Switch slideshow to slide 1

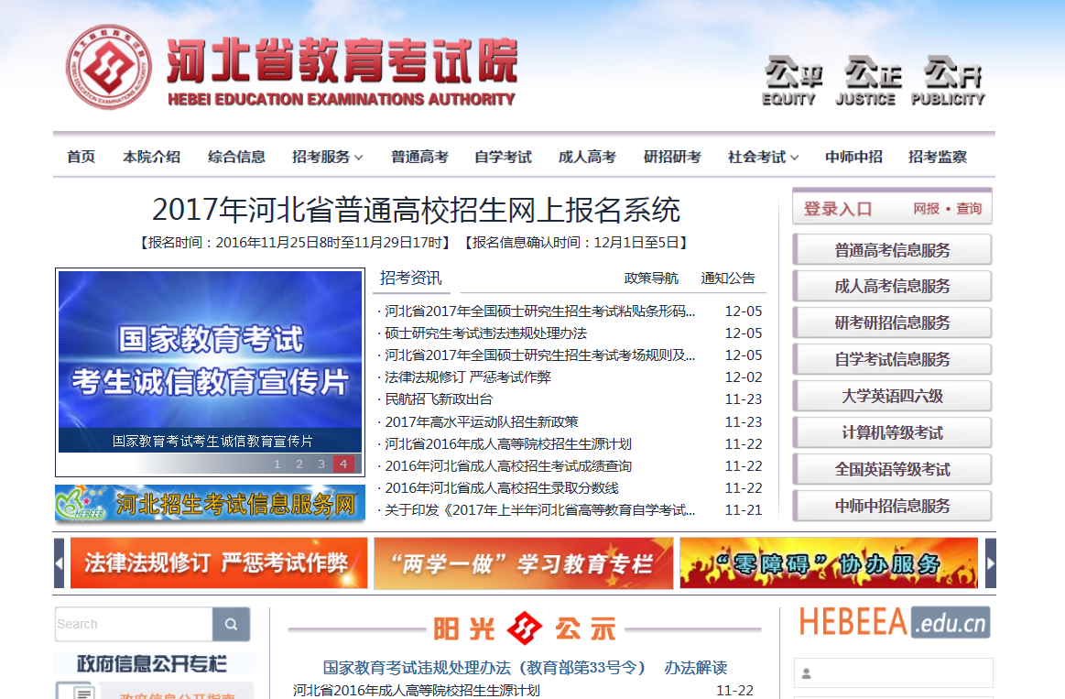(277, 464)
